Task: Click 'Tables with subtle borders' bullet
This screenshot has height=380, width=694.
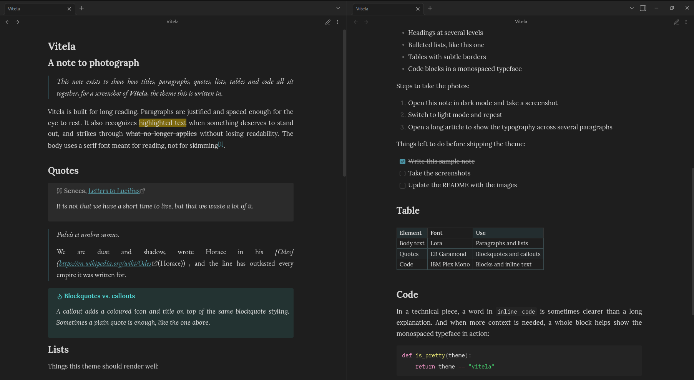Action: pos(447,57)
